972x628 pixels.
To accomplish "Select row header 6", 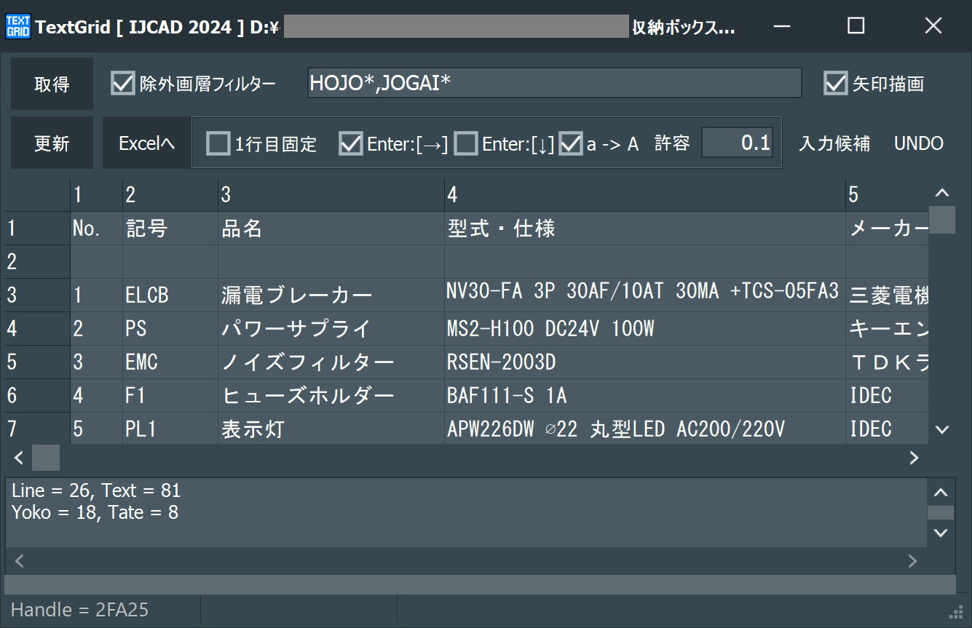I will pos(37,396).
